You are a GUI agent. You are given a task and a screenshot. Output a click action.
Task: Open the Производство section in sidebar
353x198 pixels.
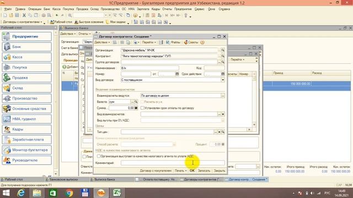(27, 98)
